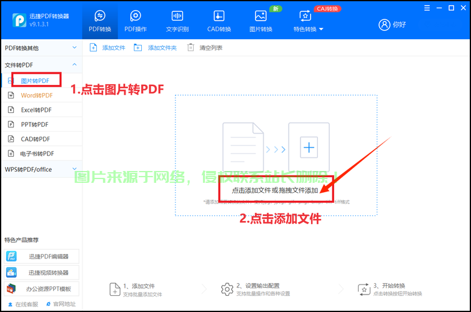471x312 pixels.
Task: Click the 迅捷PDF转换器 logo icon
Action: (19, 20)
